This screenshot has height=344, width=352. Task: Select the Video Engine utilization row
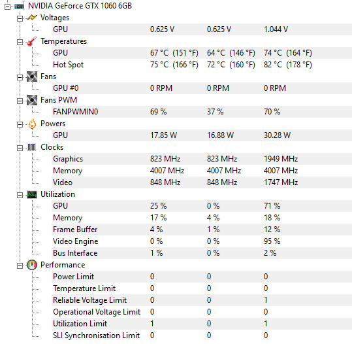[x=202, y=241]
